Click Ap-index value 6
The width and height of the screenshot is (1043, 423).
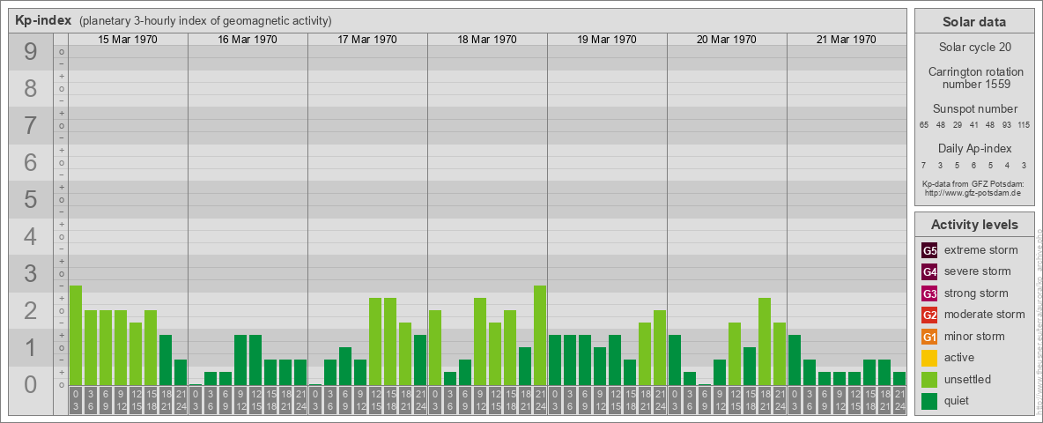coord(973,165)
